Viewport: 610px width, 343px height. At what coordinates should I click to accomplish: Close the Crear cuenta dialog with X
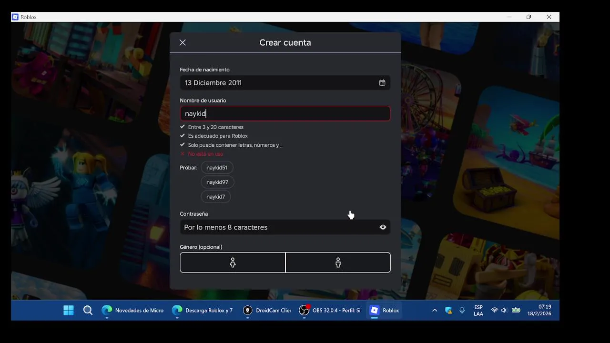(x=183, y=42)
